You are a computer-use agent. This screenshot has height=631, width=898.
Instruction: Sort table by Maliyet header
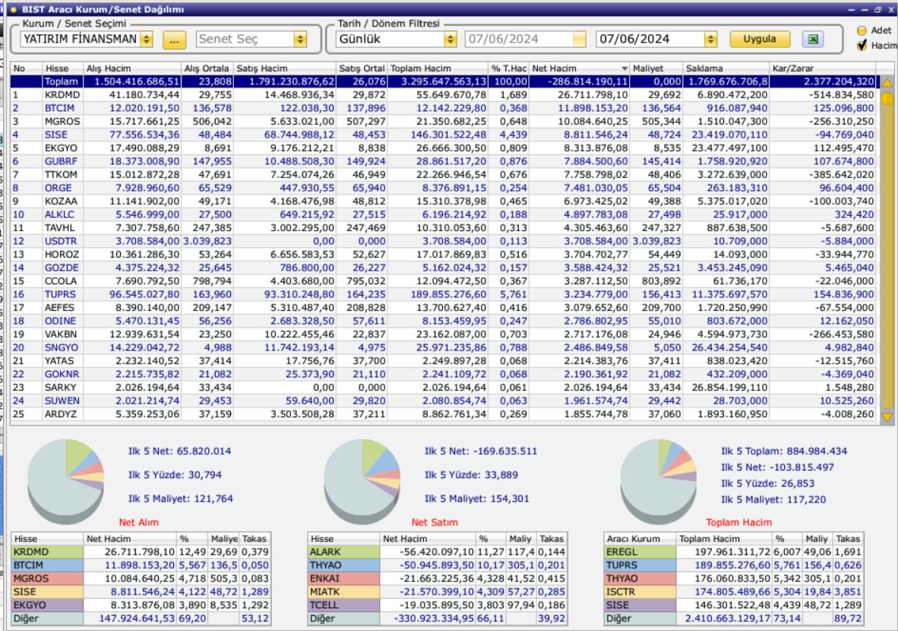coord(656,68)
